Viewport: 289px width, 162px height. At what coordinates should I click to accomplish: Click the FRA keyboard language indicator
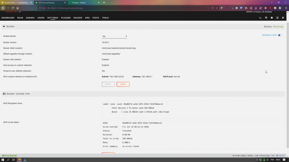(272, 160)
